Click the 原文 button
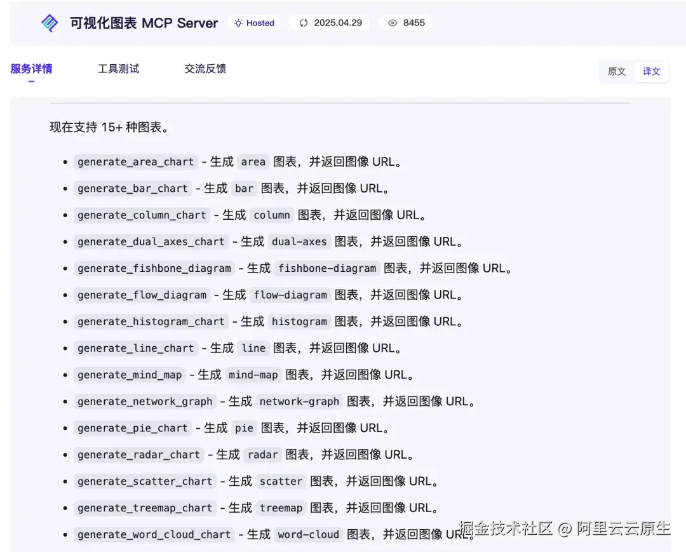This screenshot has width=686, height=552. 615,72
